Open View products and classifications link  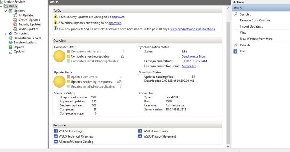[192, 29]
